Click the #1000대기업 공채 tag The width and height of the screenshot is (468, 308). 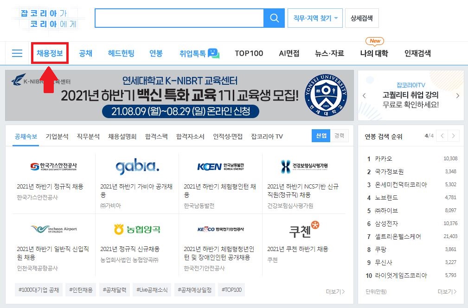click(39, 290)
